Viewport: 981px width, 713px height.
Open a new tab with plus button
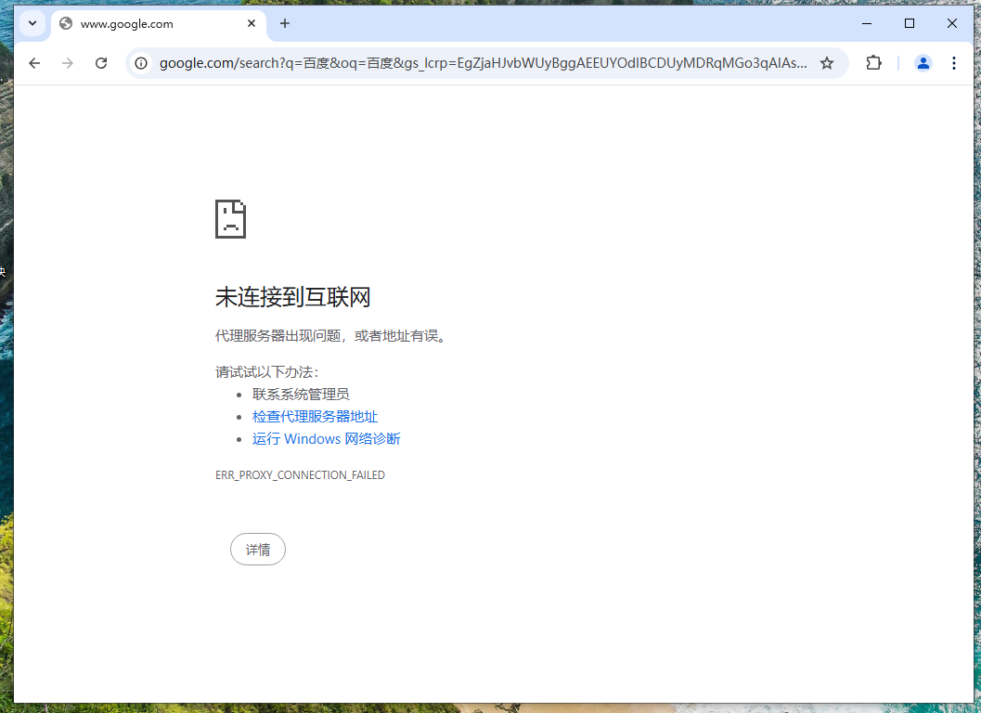pyautogui.click(x=285, y=23)
